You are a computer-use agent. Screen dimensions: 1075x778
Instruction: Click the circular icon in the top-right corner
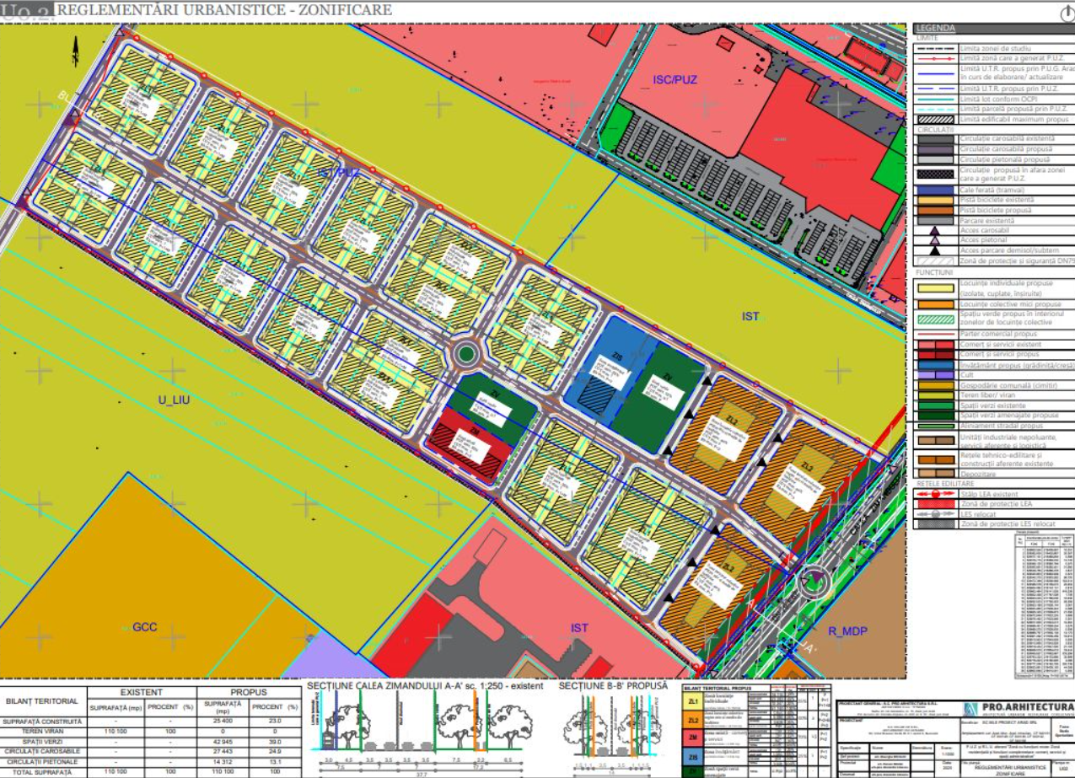1066,13
